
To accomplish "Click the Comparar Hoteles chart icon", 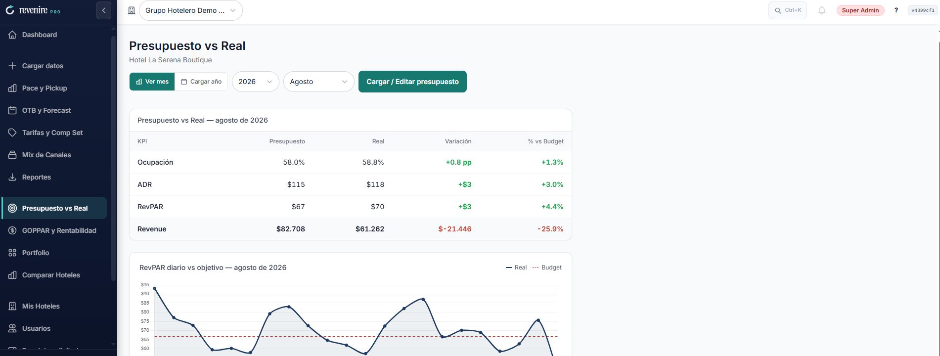I will point(12,275).
